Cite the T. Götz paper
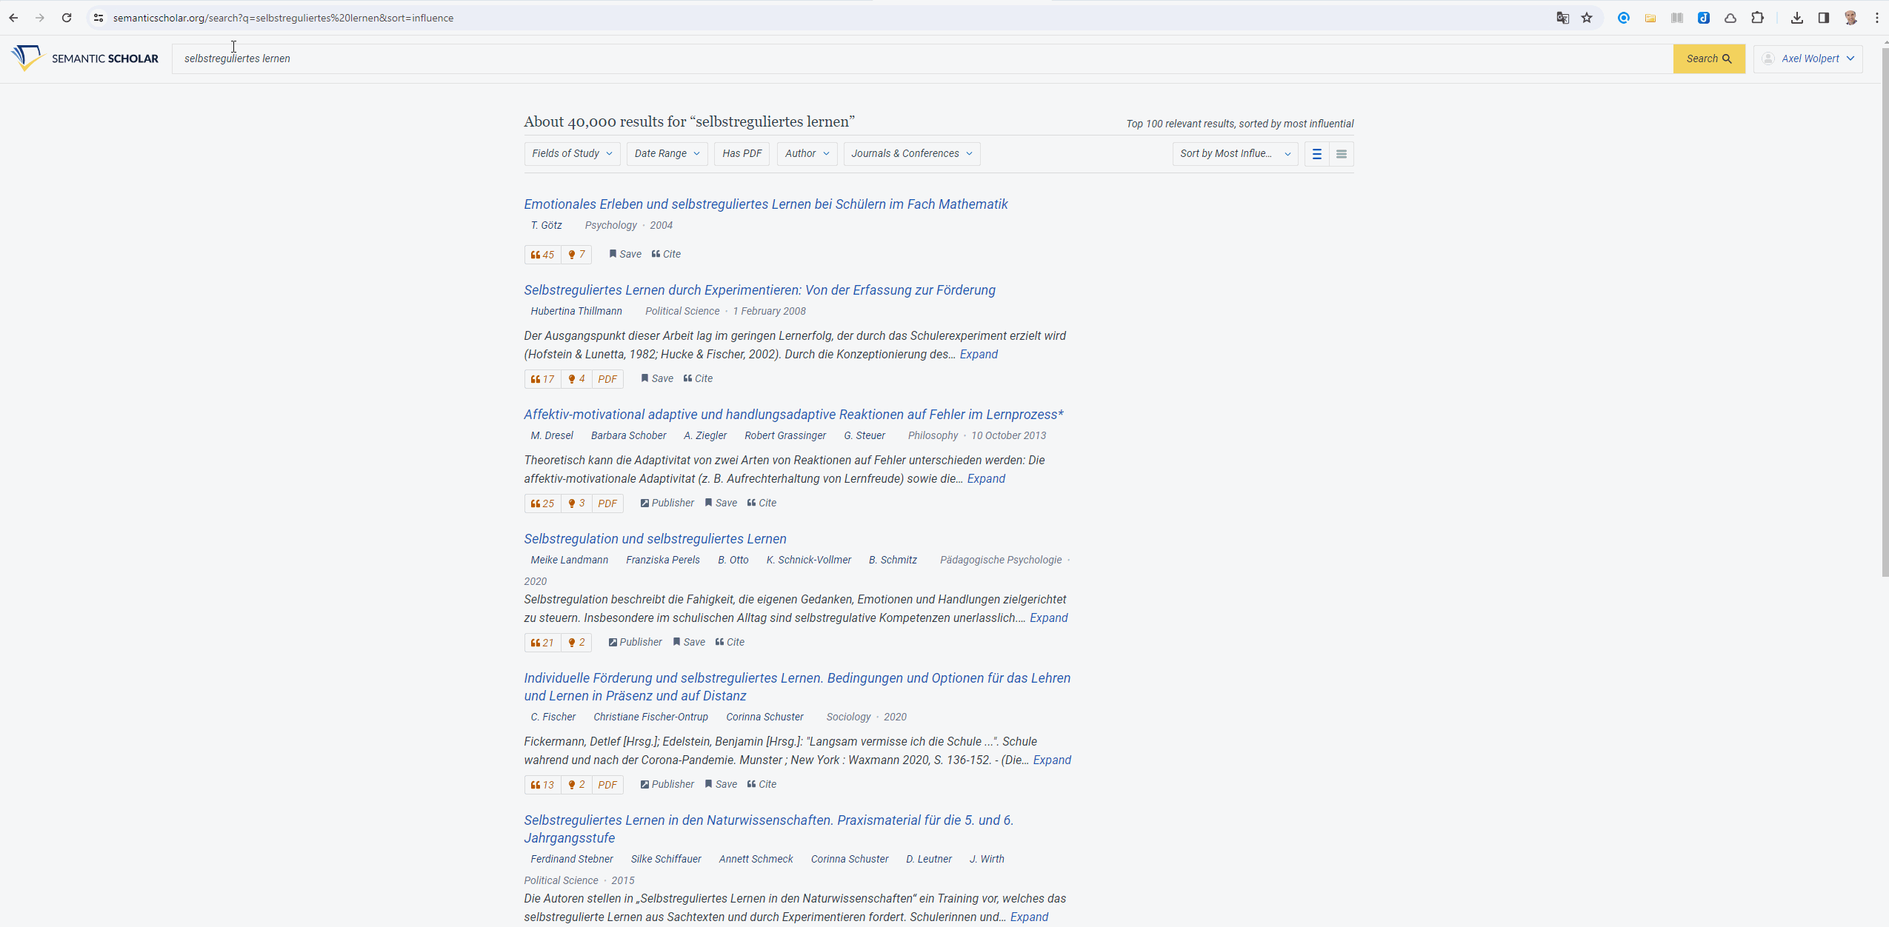Screen dimensions: 1889x927 [666, 254]
